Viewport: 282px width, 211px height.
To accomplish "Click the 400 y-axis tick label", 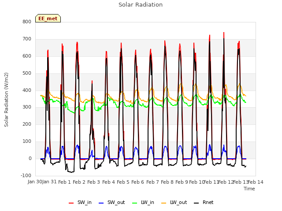I will coord(27,90).
